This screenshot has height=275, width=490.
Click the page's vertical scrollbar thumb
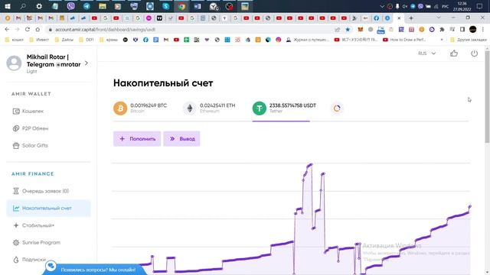(x=487, y=97)
